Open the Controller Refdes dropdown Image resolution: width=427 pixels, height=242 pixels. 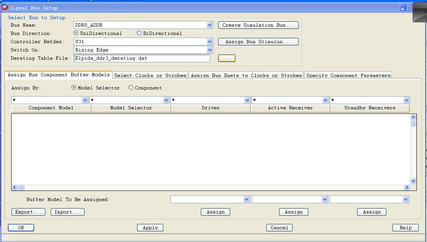click(x=210, y=42)
